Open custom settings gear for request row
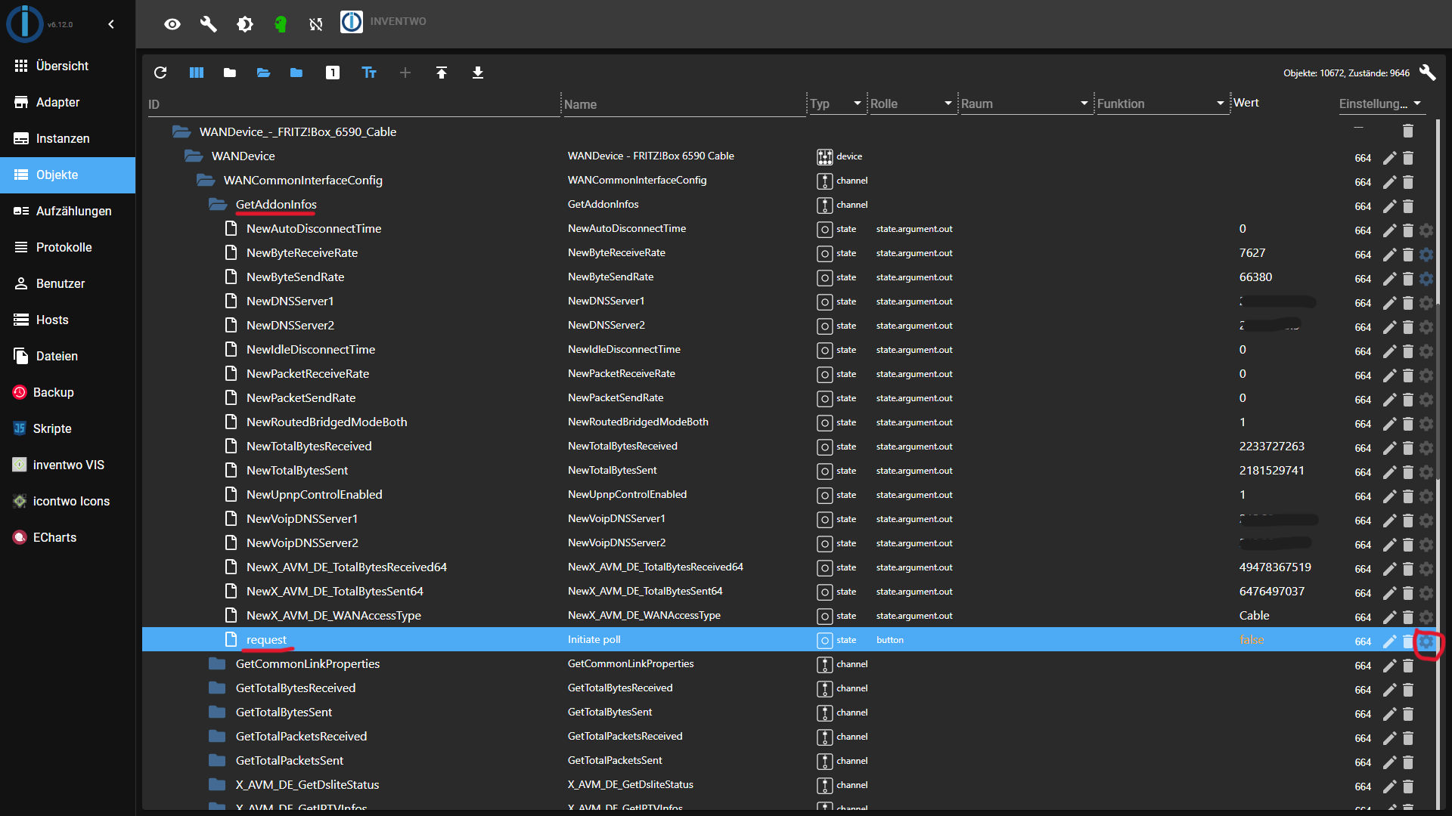The width and height of the screenshot is (1452, 816). (x=1426, y=641)
